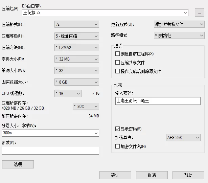This screenshot has height=183, width=208.
Task: Click the browse "..." button for archive path
Action: coord(200,13)
